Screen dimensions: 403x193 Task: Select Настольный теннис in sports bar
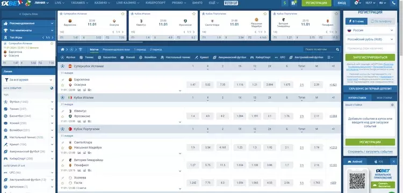click(176, 57)
